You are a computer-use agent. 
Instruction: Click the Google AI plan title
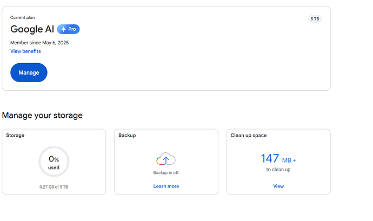[x=32, y=29]
